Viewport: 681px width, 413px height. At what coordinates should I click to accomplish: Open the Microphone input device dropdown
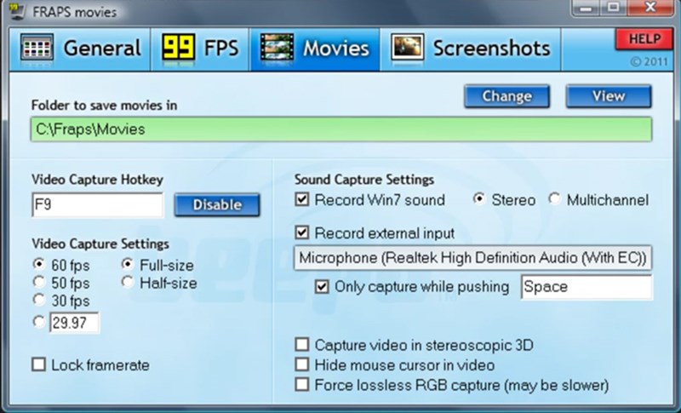coord(472,258)
